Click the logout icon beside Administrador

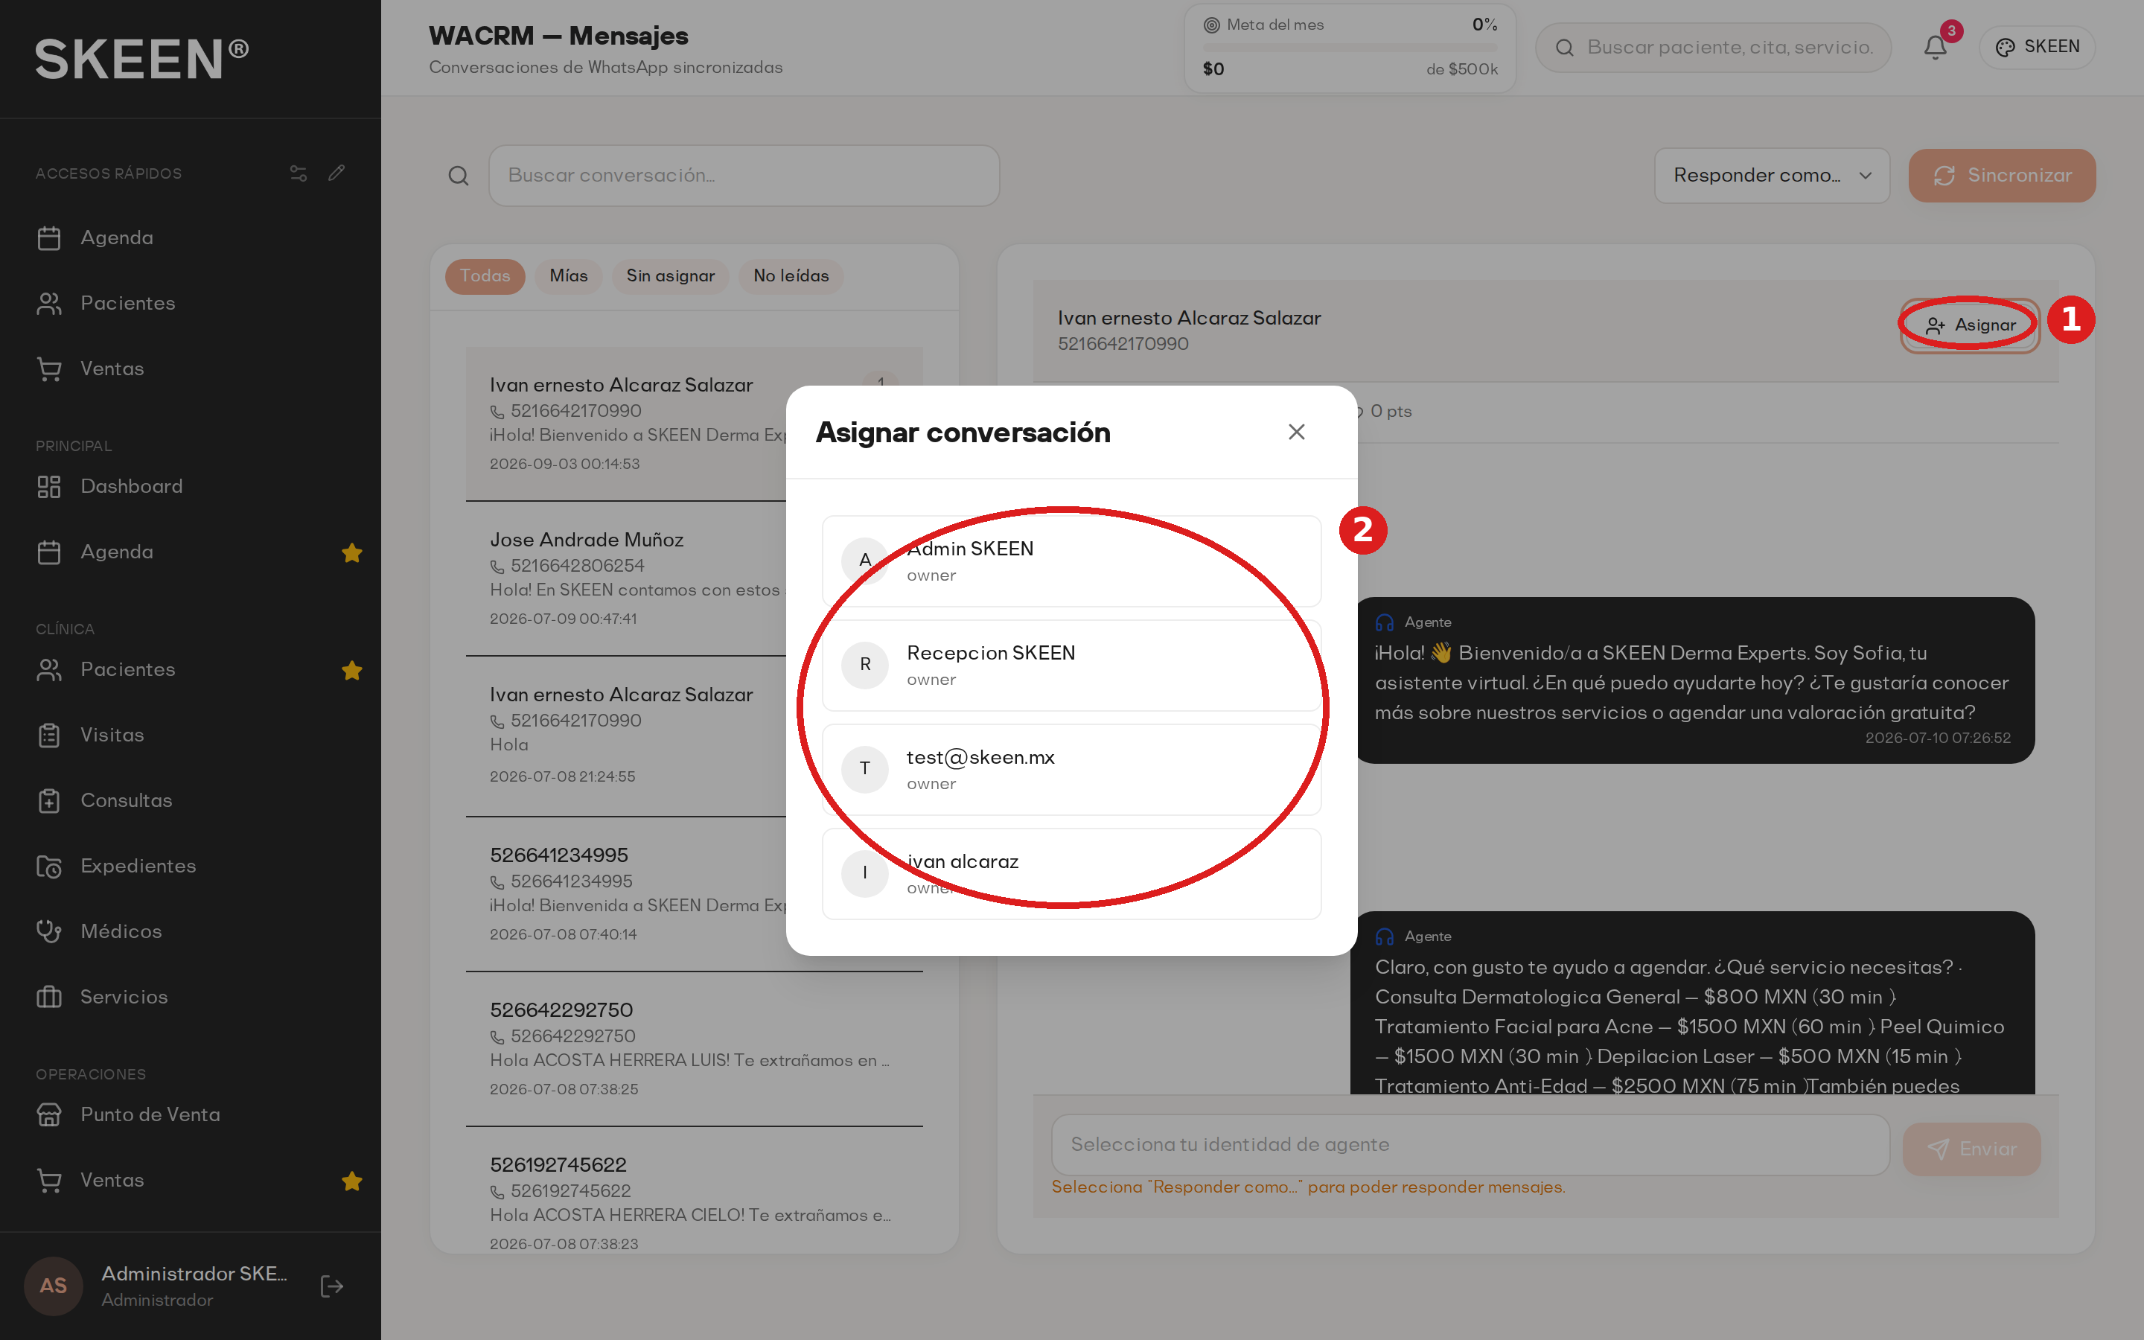pos(331,1286)
